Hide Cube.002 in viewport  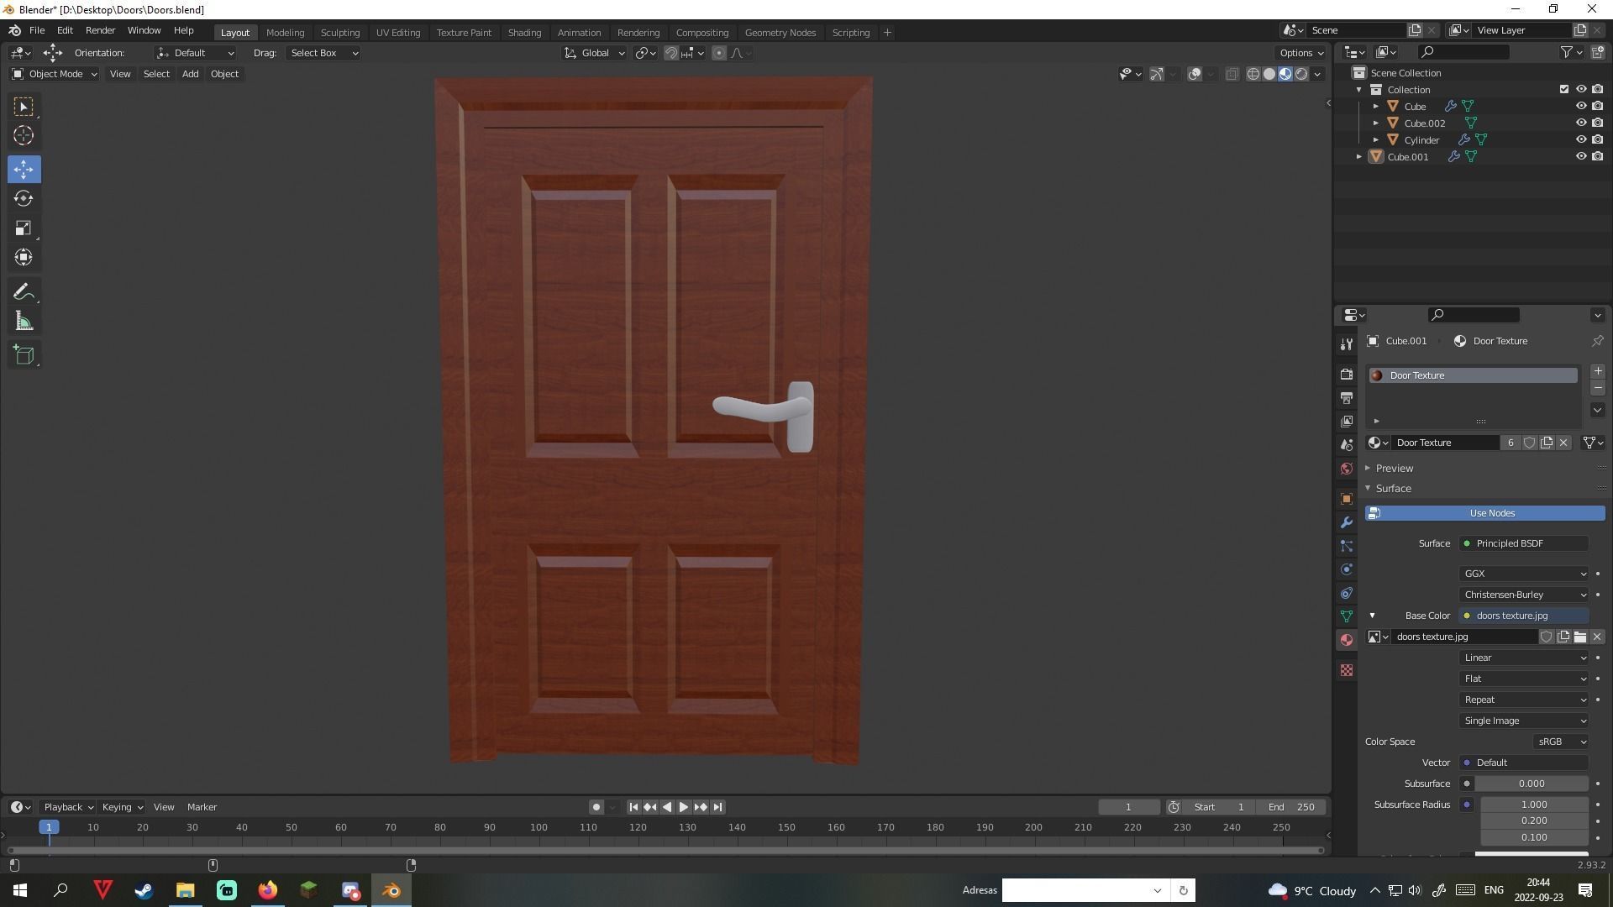1580,123
